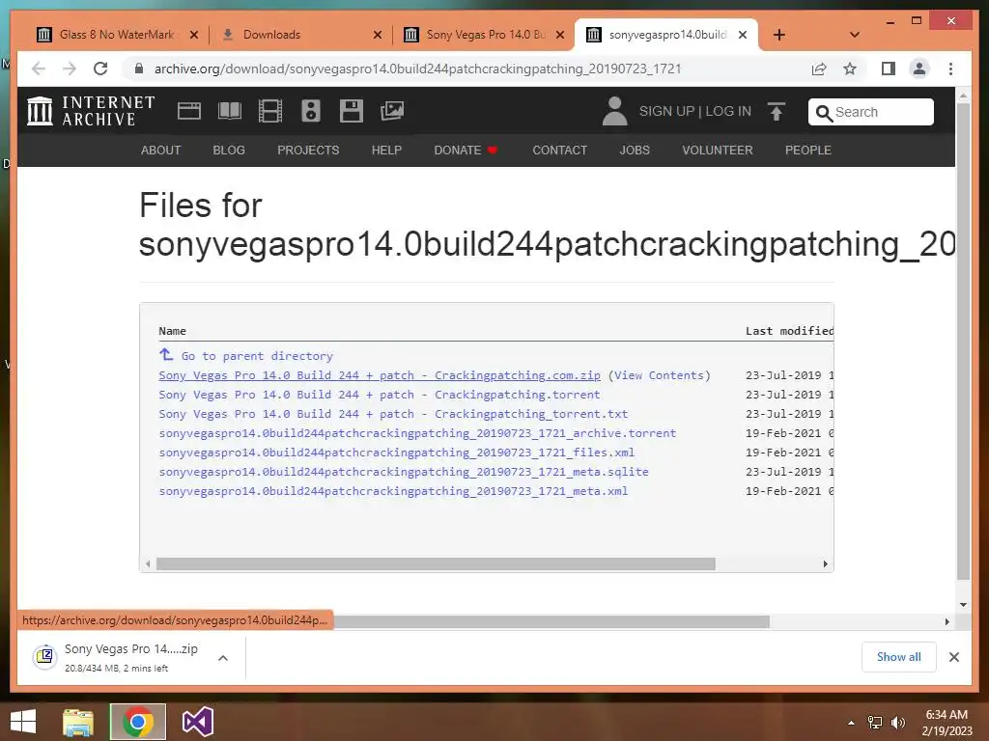Open _archive.torrent file link

click(x=417, y=433)
